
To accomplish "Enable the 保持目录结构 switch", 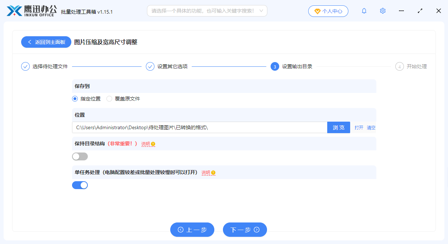I will point(80,156).
